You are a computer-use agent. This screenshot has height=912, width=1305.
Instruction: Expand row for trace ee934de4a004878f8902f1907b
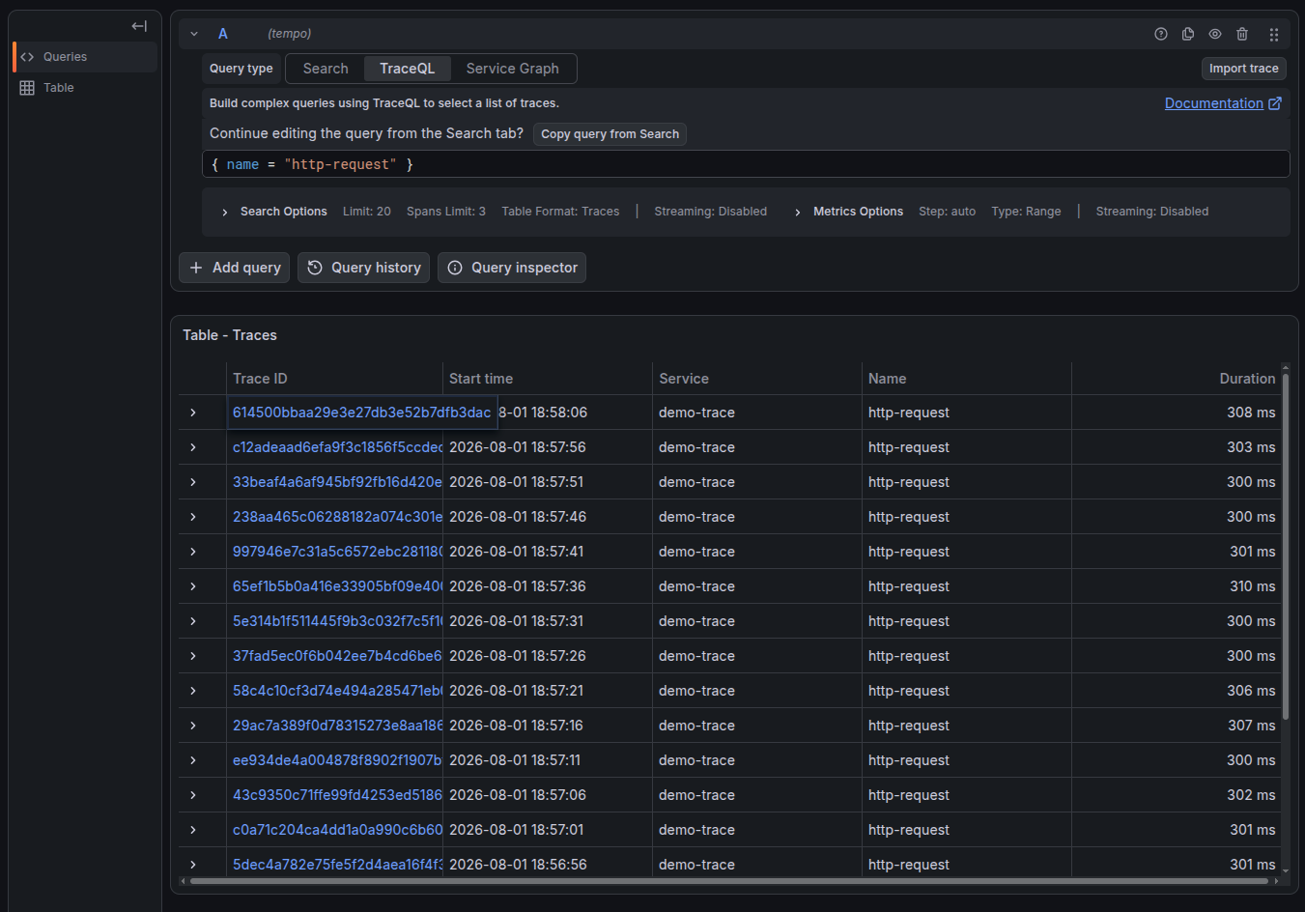[x=193, y=760]
